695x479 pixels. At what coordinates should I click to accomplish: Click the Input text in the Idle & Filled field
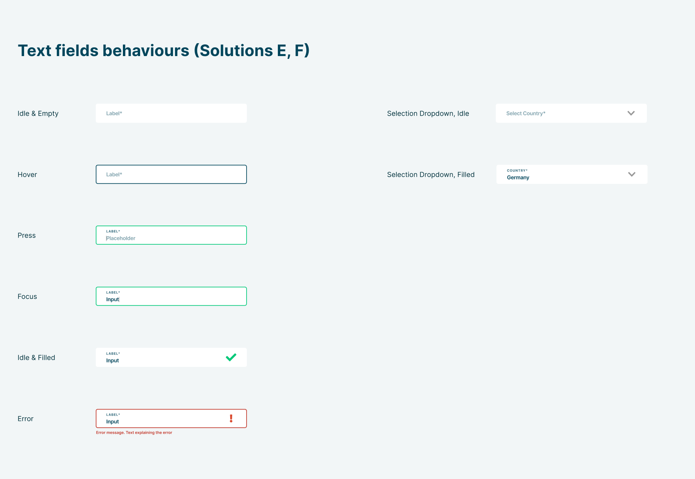[x=112, y=360]
